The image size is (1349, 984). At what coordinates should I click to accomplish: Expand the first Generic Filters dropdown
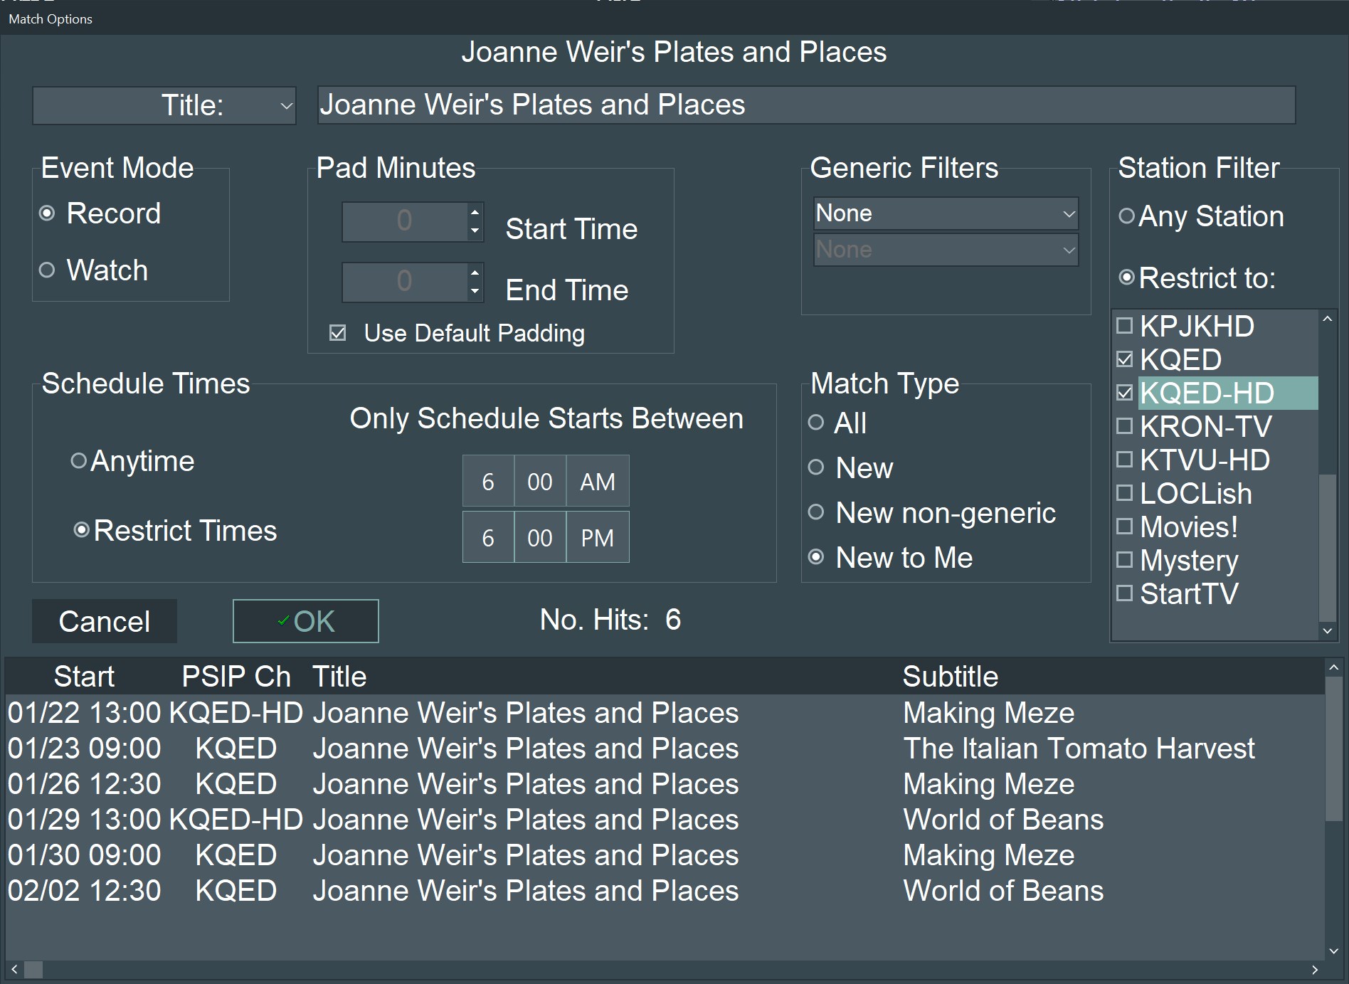945,213
